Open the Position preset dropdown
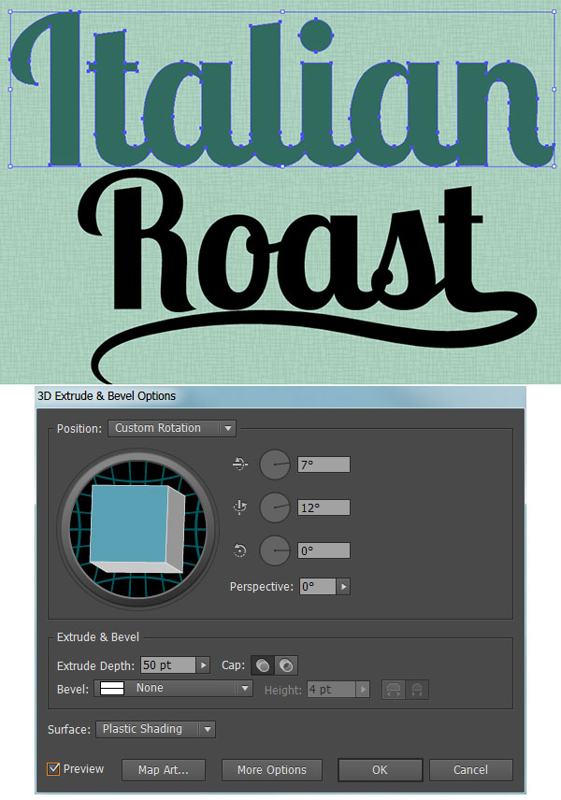This screenshot has width=561, height=800. [x=171, y=428]
